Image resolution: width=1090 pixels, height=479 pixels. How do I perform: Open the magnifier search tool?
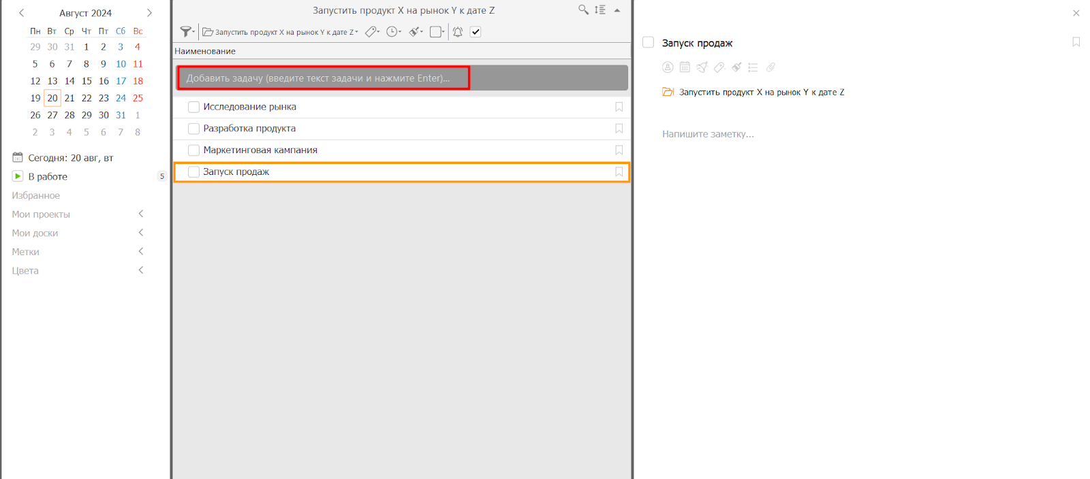coord(583,10)
